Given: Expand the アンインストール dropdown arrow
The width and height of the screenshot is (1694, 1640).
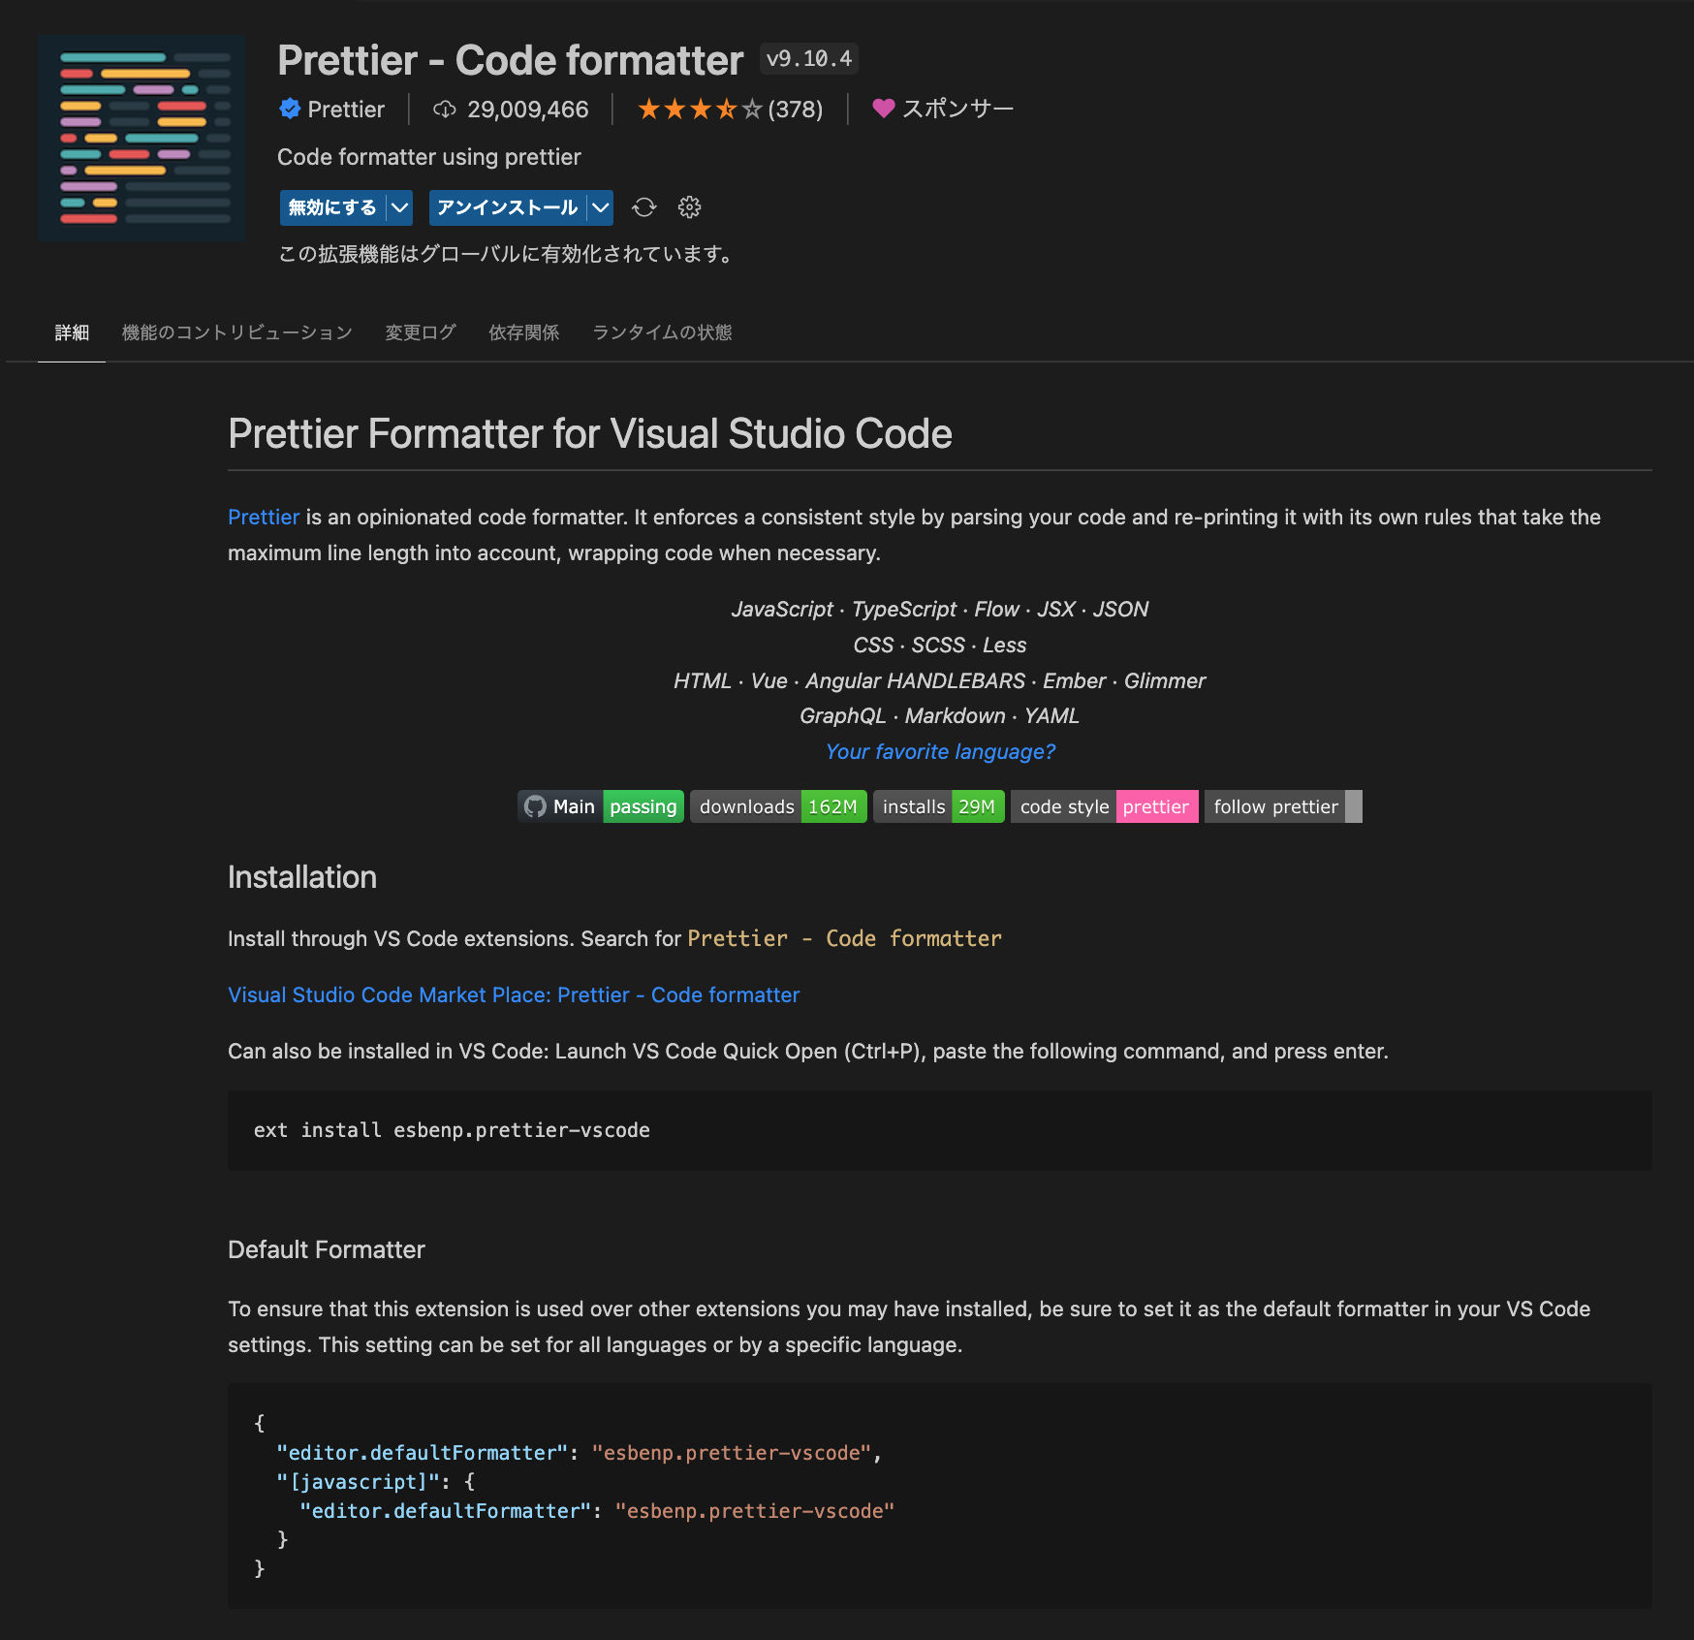Looking at the screenshot, I should 601,207.
